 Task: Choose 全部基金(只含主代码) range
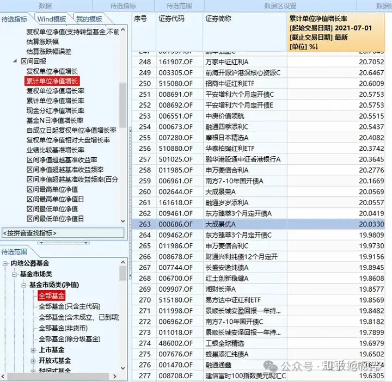[x=70, y=306]
